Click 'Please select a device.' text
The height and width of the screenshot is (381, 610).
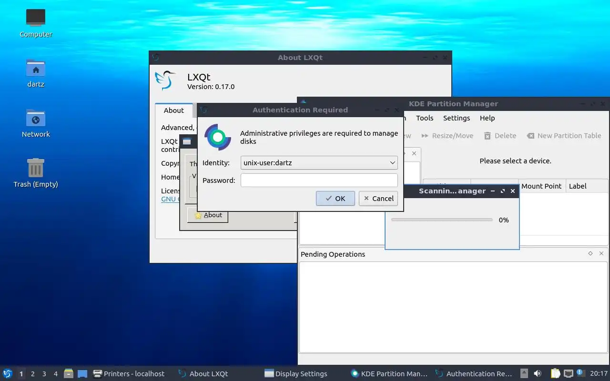pyautogui.click(x=515, y=161)
